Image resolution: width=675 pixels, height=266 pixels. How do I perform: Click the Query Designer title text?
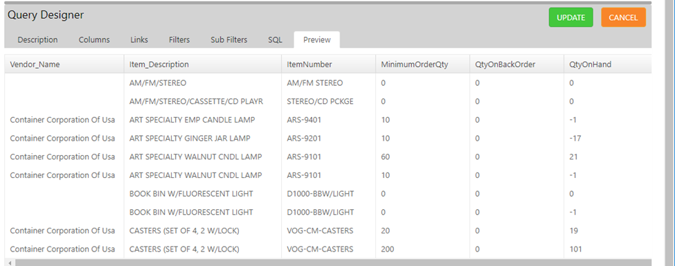[x=46, y=15]
